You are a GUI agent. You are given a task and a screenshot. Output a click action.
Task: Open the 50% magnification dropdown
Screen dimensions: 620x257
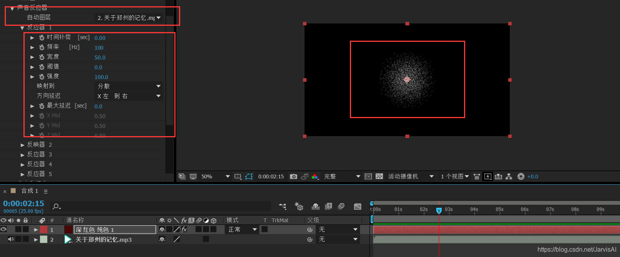(x=215, y=176)
